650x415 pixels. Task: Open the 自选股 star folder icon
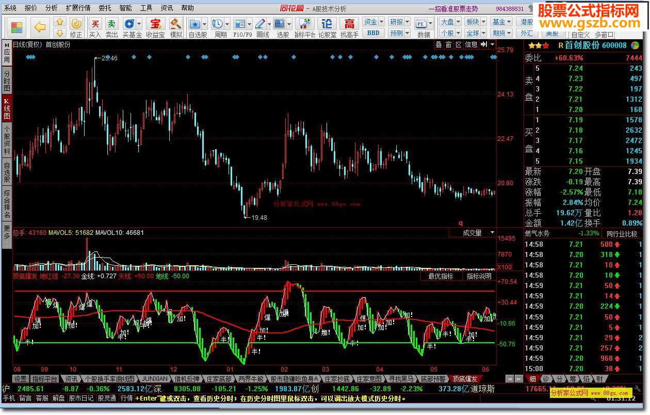194,24
